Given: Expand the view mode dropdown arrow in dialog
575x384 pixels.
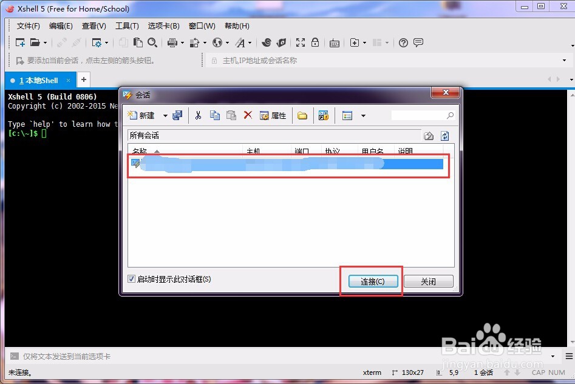Looking at the screenshot, I should pos(364,116).
